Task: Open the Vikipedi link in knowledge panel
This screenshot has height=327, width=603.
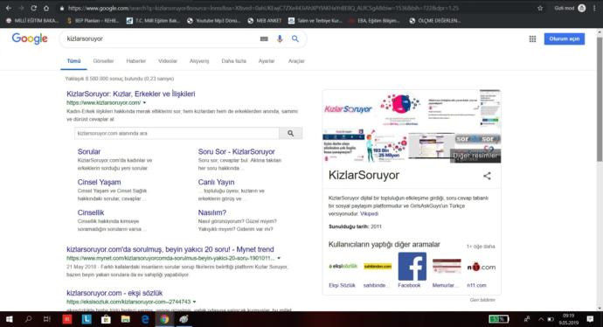Action: coord(369,213)
